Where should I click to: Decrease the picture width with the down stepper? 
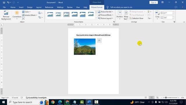pyautogui.click(x=173, y=18)
